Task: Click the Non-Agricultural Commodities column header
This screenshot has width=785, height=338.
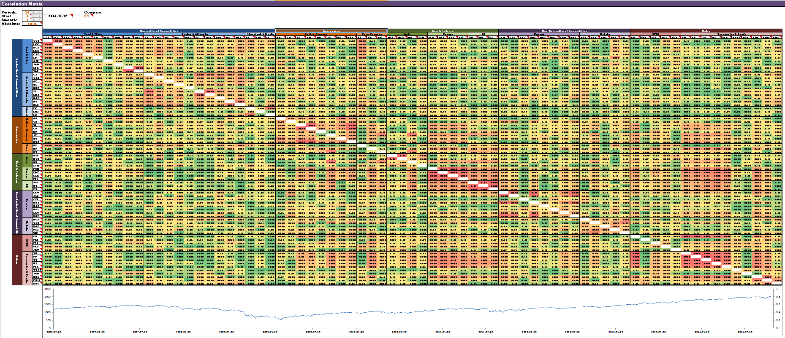Action: point(564,31)
